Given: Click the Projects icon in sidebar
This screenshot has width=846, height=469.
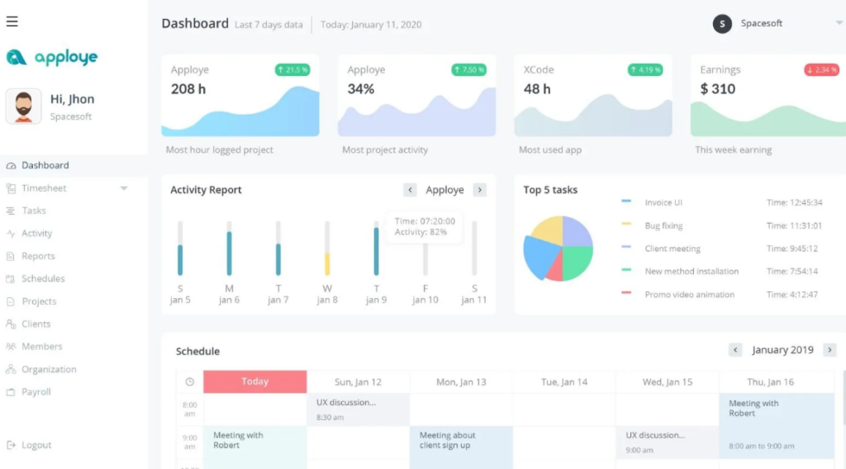Looking at the screenshot, I should coord(11,301).
